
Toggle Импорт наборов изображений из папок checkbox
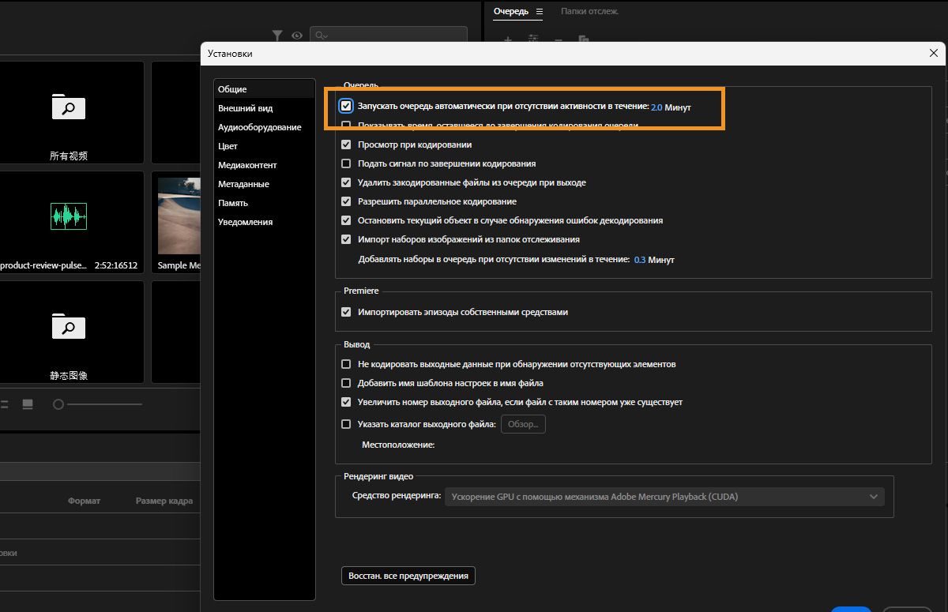point(346,239)
